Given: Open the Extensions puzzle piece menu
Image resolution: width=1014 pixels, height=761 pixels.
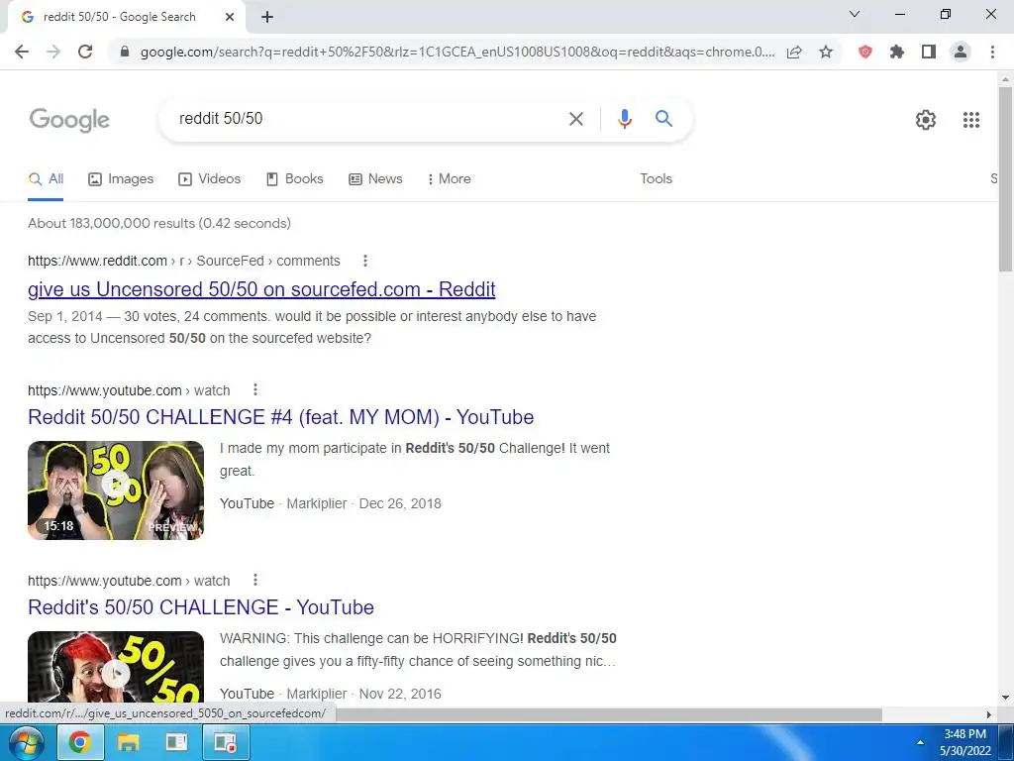Looking at the screenshot, I should coord(896,52).
